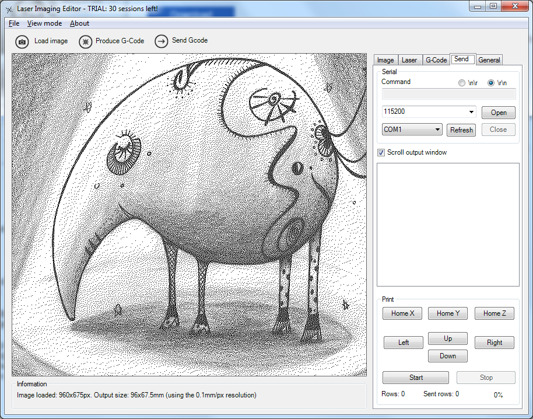Open the About menu
Image resolution: width=533 pixels, height=419 pixels.
point(79,23)
